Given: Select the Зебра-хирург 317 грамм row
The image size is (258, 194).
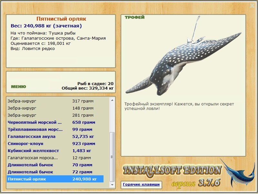Looking at the screenshot, I should 55,101.
